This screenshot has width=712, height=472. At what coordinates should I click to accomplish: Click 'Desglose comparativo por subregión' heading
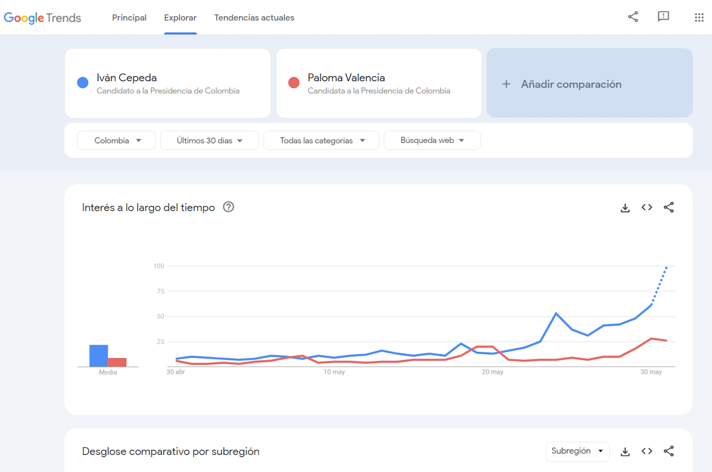pyautogui.click(x=171, y=451)
